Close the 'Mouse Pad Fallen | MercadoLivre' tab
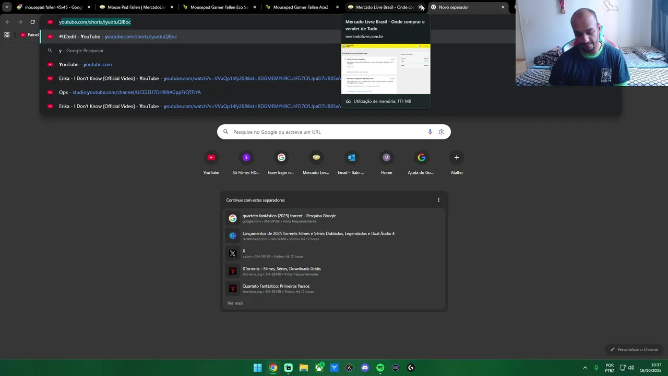668x376 pixels. point(172,7)
